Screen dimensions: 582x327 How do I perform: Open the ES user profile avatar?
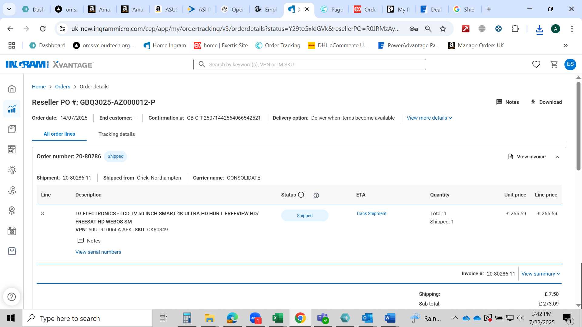click(x=570, y=64)
